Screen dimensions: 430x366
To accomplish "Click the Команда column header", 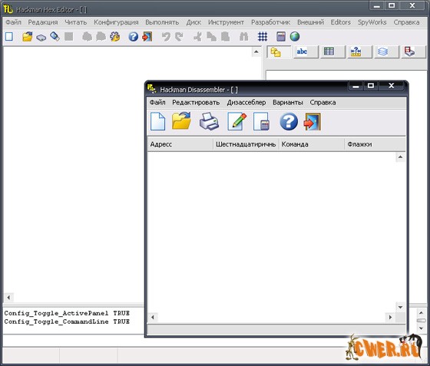I will [x=312, y=144].
